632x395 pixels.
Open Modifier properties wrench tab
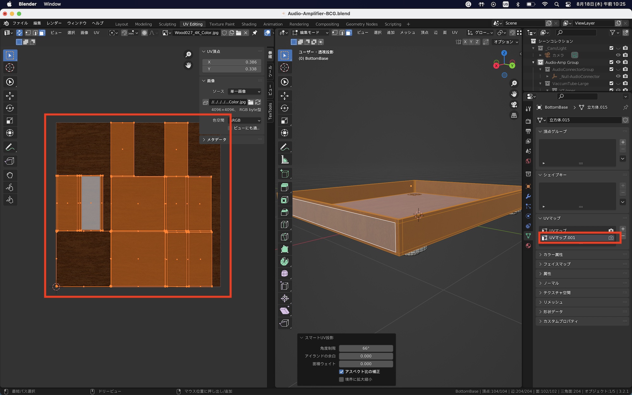coord(528,196)
